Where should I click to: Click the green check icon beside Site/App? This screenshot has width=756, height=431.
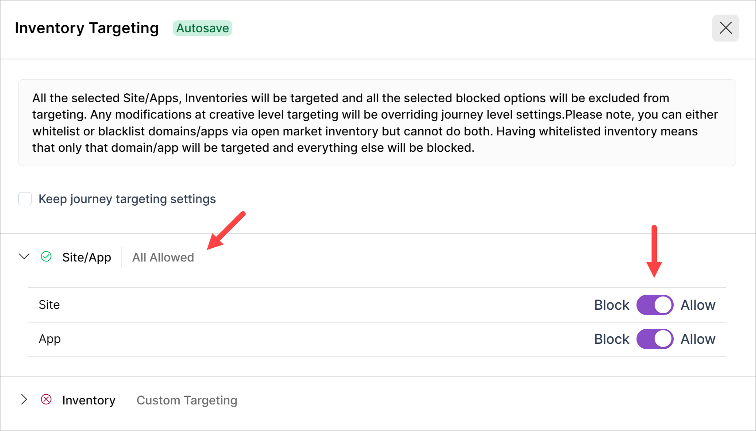[x=46, y=257]
